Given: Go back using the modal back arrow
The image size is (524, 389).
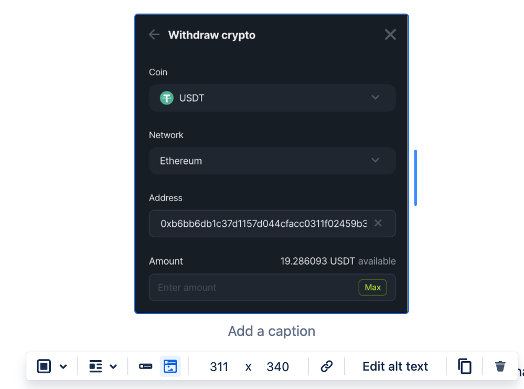Looking at the screenshot, I should 153,35.
